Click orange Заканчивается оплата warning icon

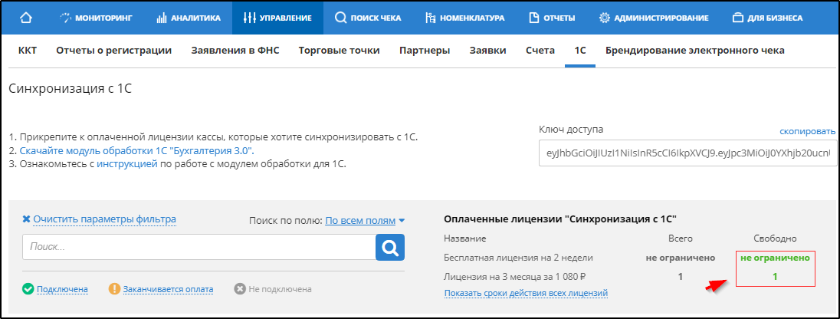(115, 289)
